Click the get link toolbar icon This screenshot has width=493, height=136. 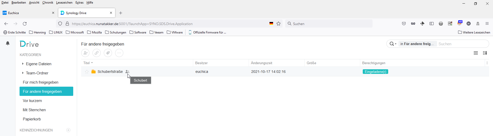pyautogui.click(x=97, y=53)
